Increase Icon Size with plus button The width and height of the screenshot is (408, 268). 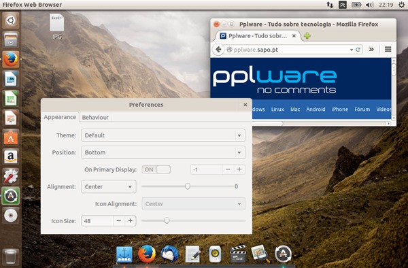click(130, 221)
